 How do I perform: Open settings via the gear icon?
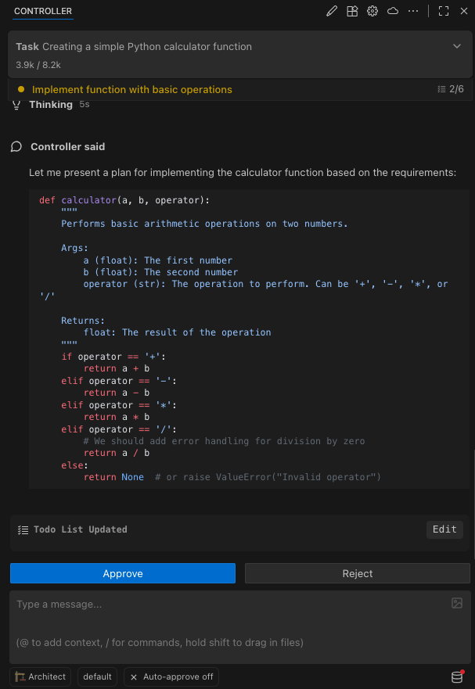(x=372, y=11)
